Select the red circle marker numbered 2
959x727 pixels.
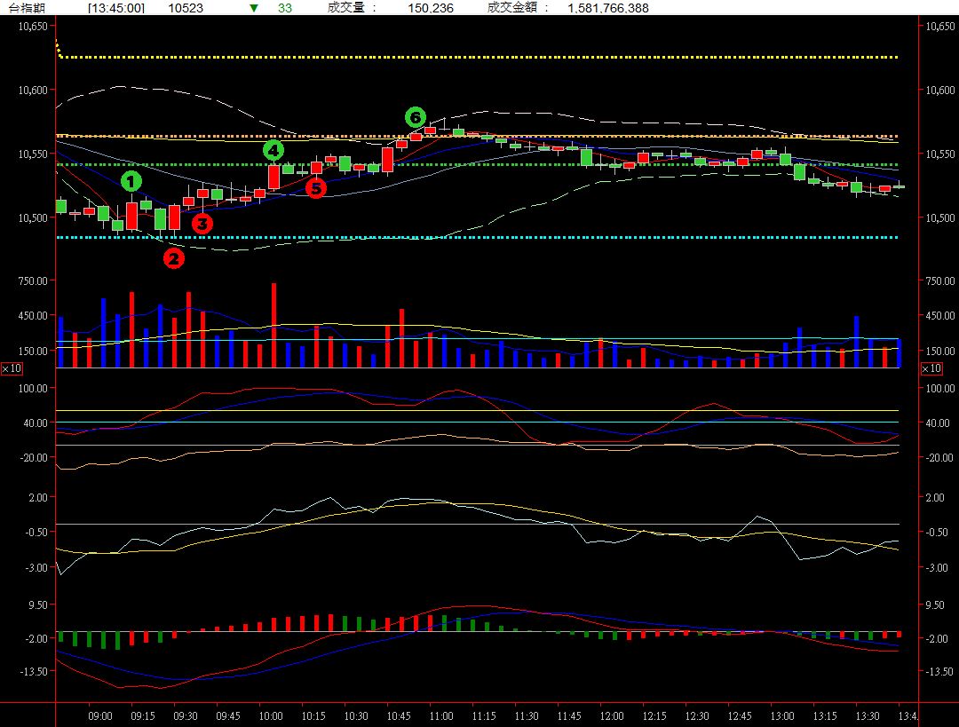coord(173,258)
